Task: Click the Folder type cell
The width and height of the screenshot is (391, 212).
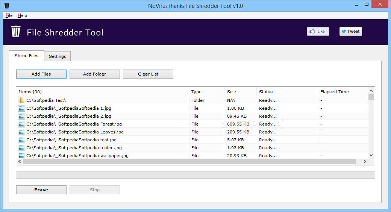Action: [198, 100]
